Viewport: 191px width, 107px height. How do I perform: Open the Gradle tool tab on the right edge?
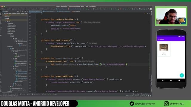tap(151, 13)
